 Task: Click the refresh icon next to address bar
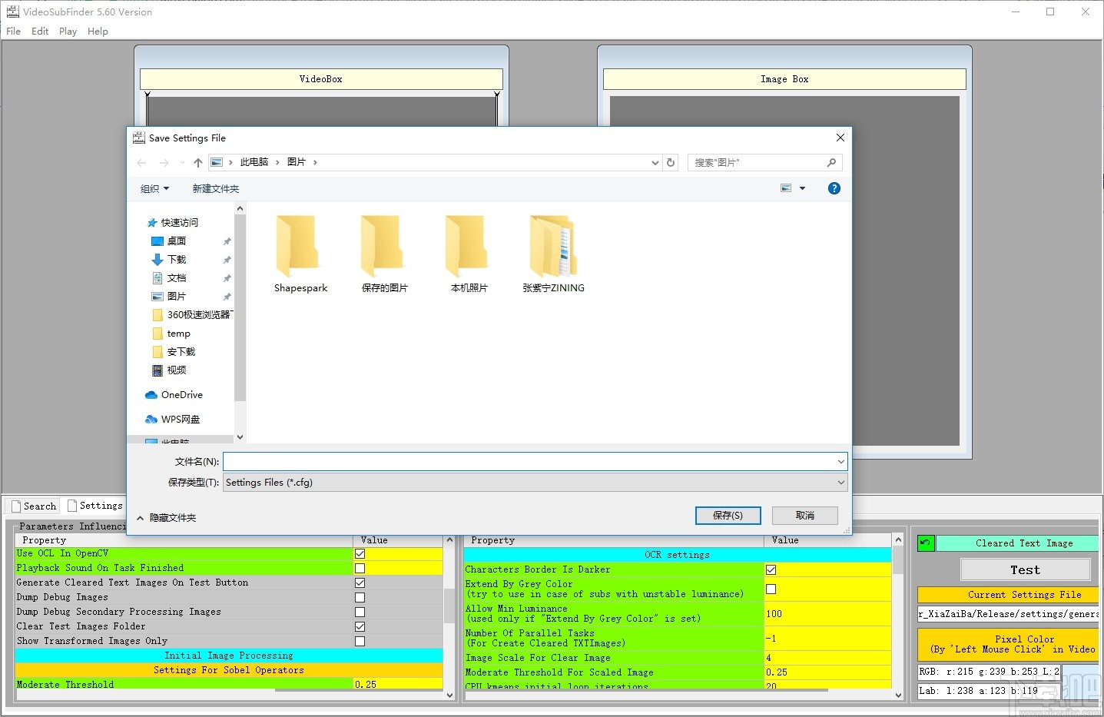point(671,163)
